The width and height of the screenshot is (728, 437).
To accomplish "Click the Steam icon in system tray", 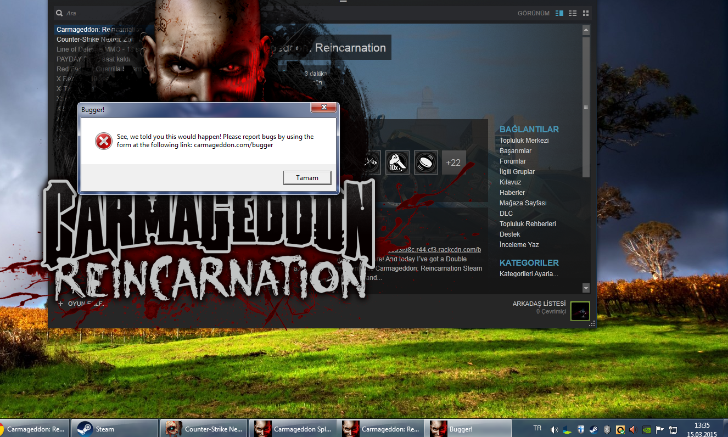I will (593, 429).
